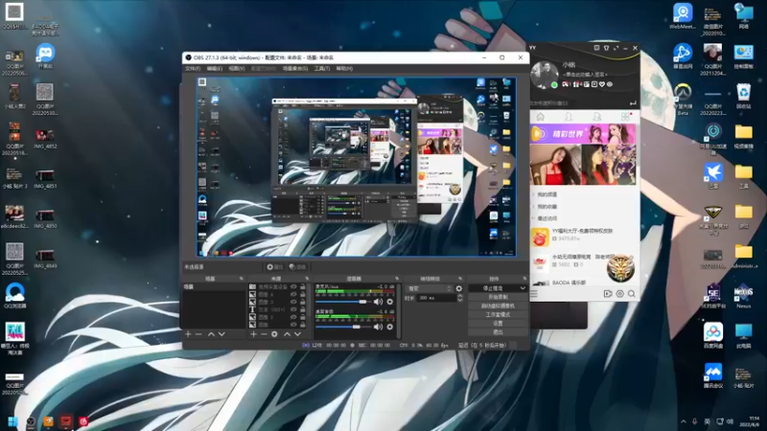Toggle lock for 图像 4 source

pos(303,295)
